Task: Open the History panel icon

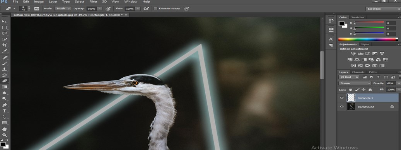Action: [x=331, y=21]
